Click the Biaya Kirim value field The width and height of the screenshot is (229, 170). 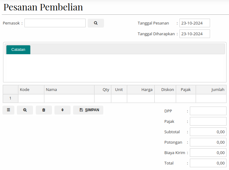[208, 153]
